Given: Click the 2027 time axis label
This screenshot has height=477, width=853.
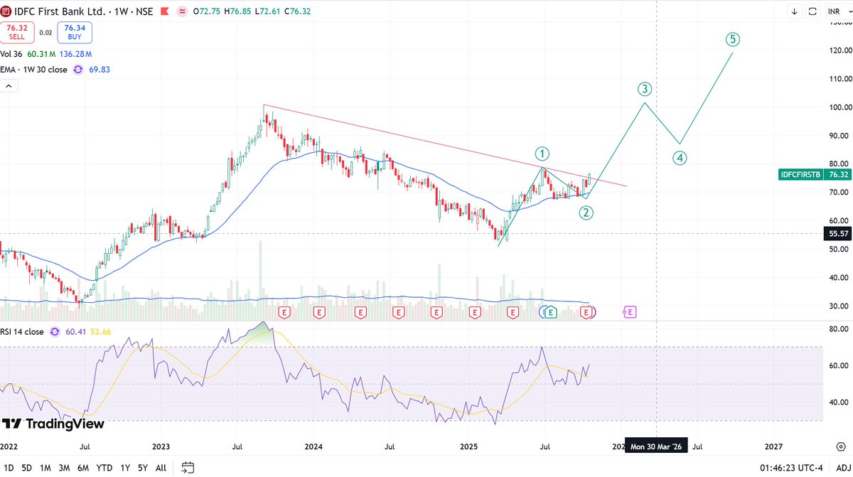Looking at the screenshot, I should tap(773, 446).
